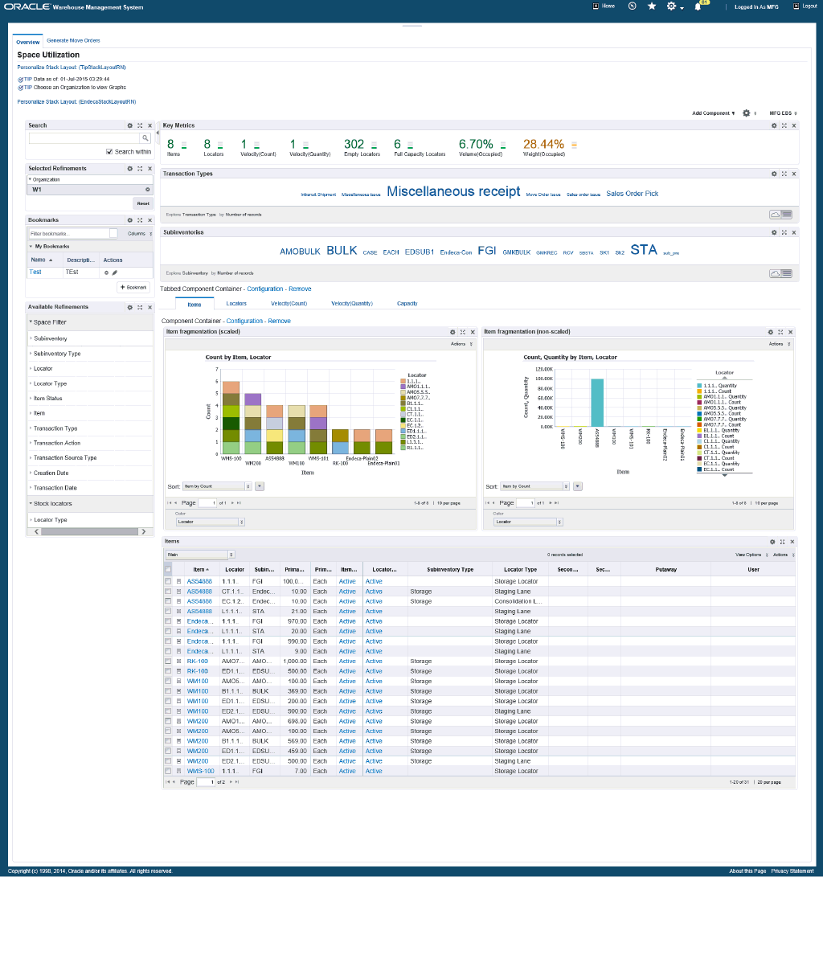This screenshot has height=979, width=823.
Task: Click the search magnifier in Search panel
Action: coord(145,138)
